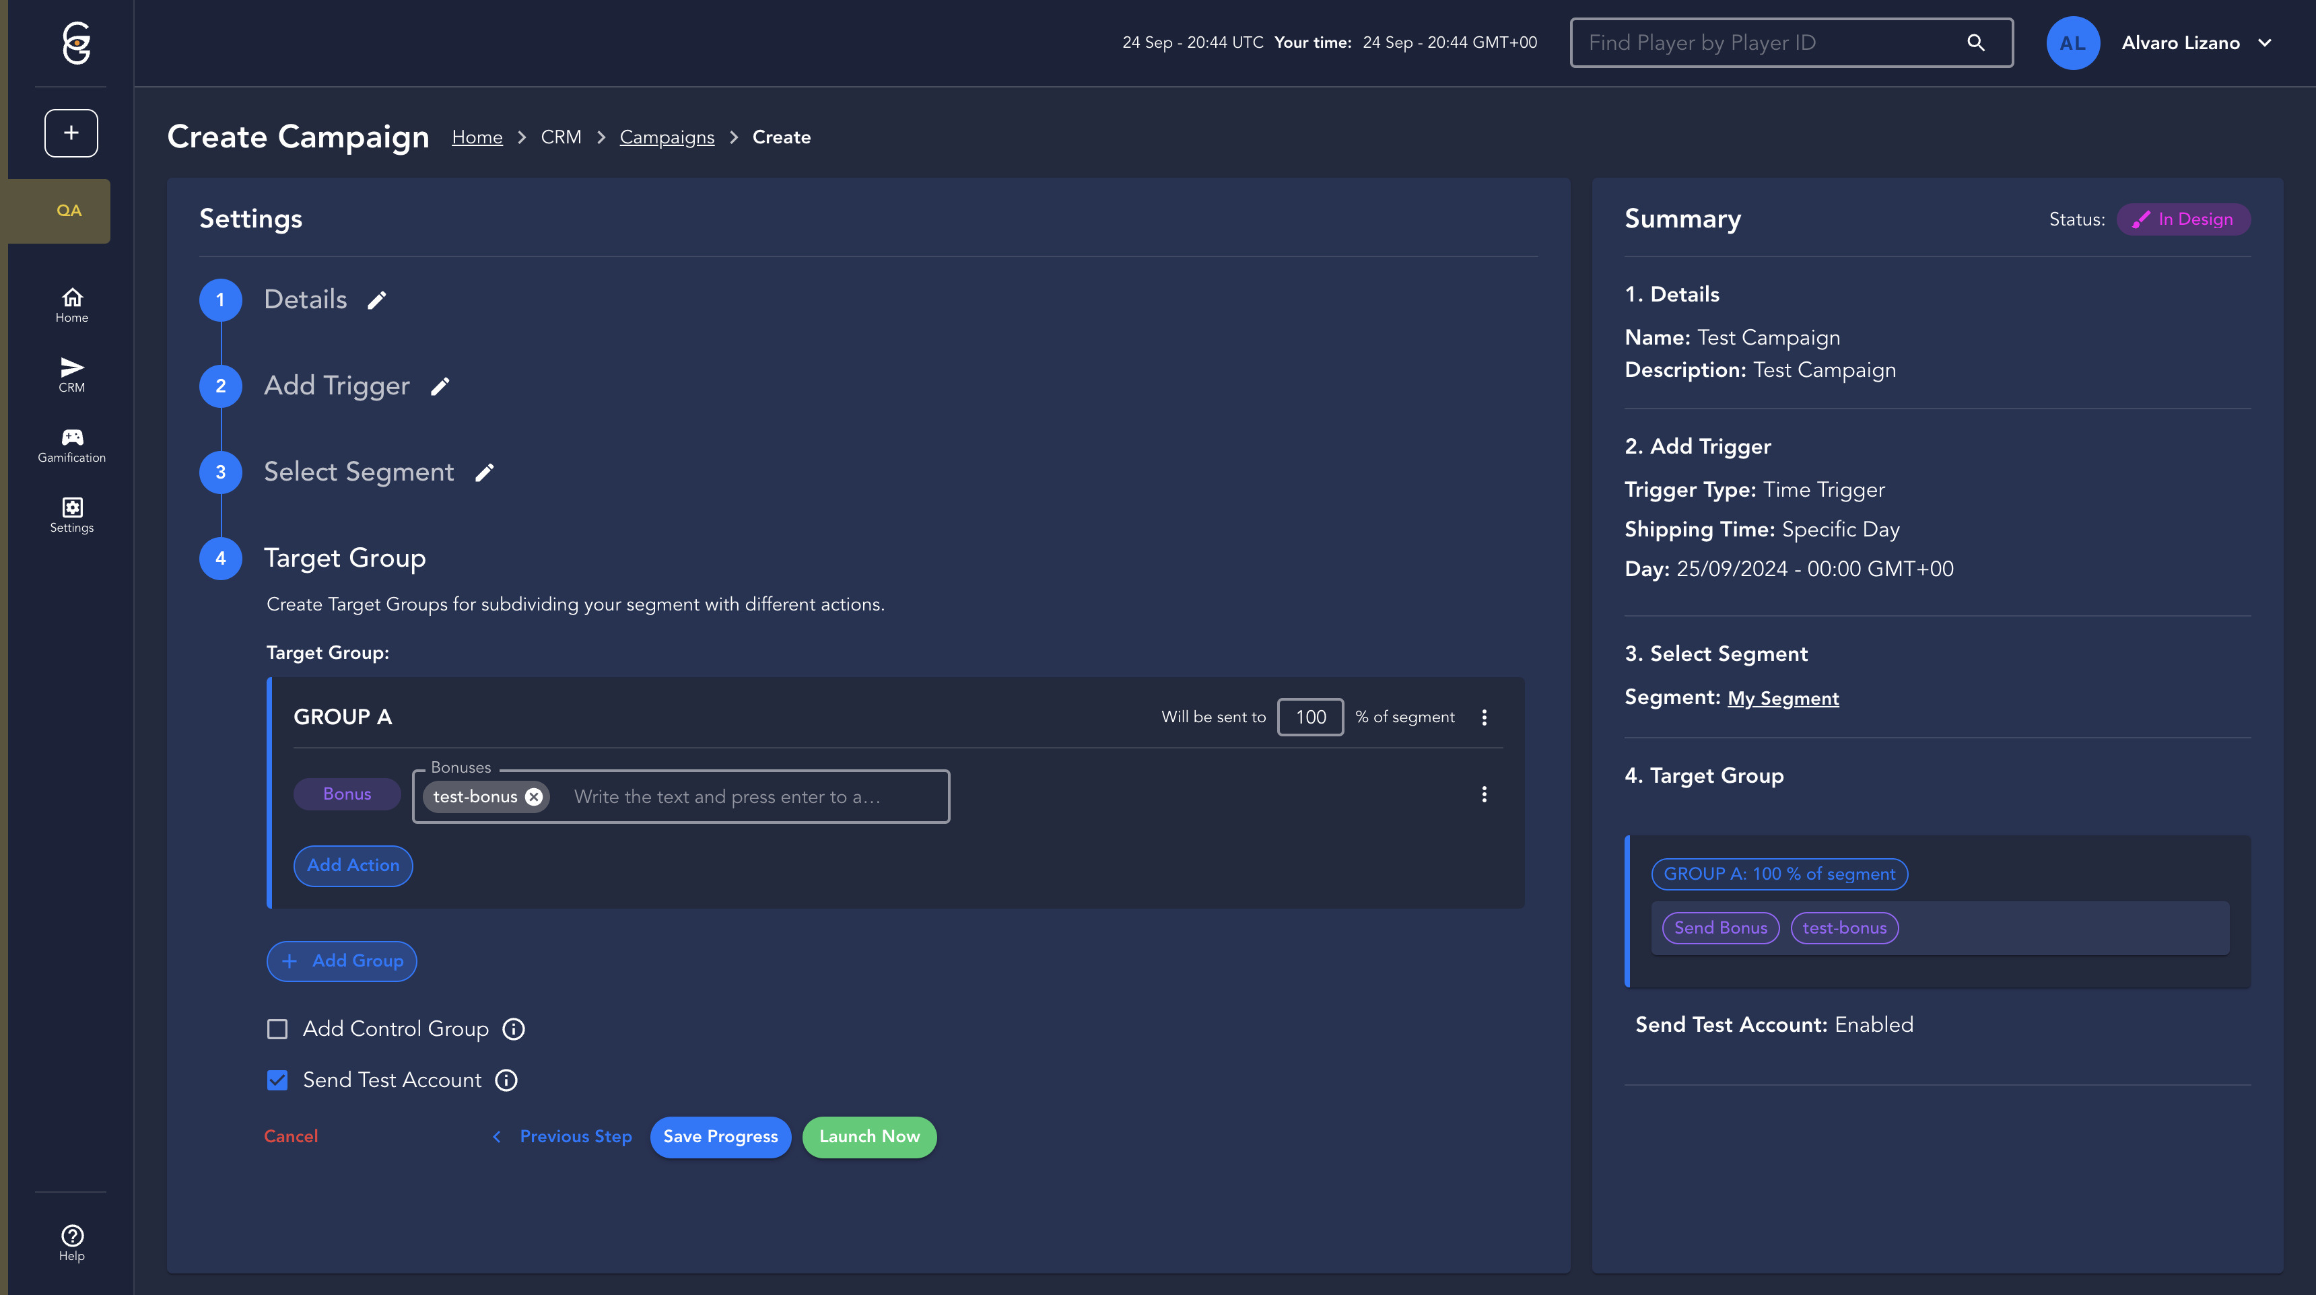The height and width of the screenshot is (1295, 2316).
Task: Open GROUP A three-dot options menu
Action: click(x=1485, y=717)
